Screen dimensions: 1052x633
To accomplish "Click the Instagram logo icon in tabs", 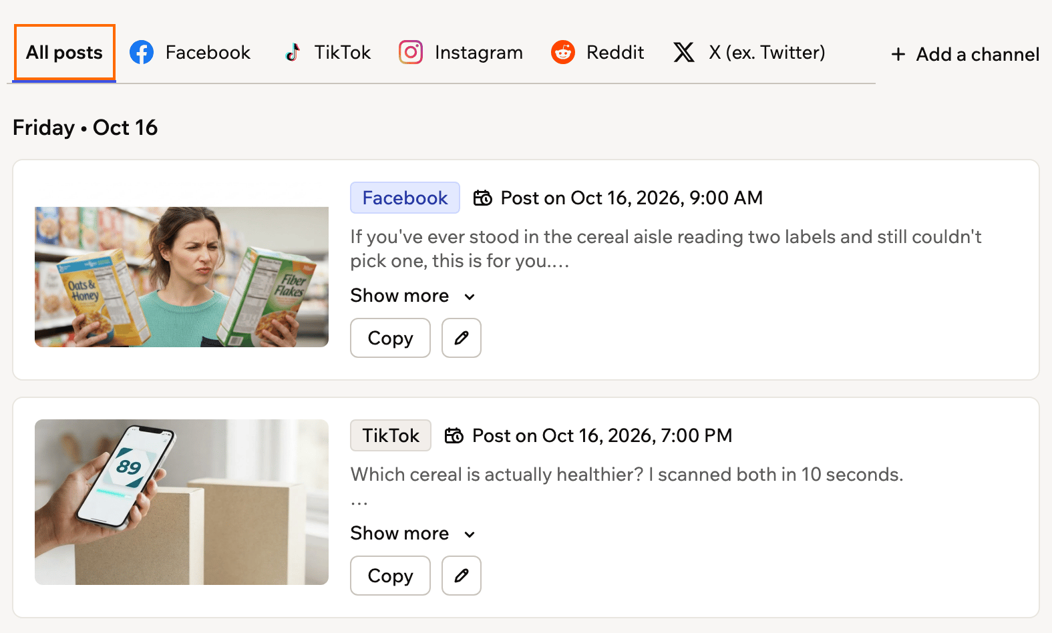I will [411, 52].
